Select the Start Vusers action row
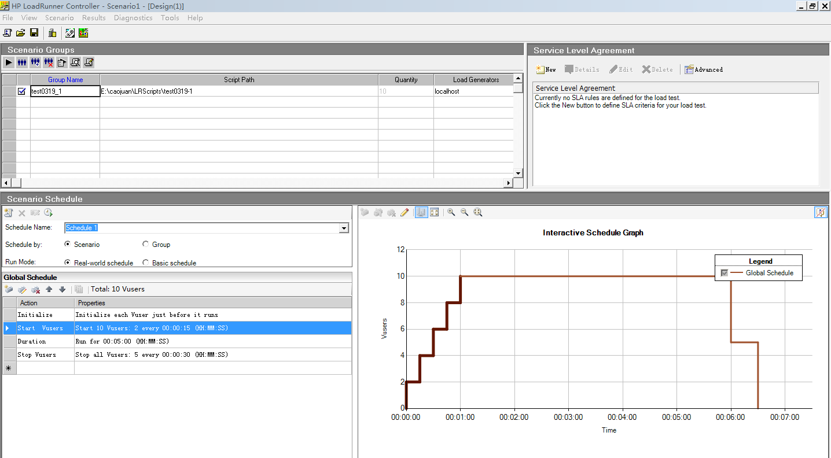This screenshot has height=458, width=831. [x=177, y=328]
